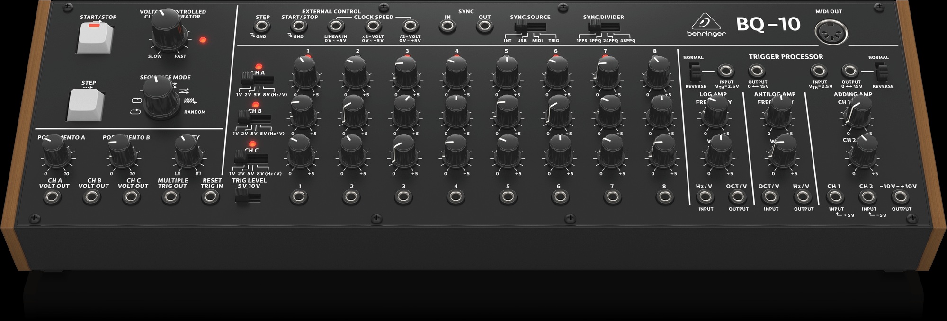
Task: Select the Log Amp OCT/V output jack
Action: [x=737, y=197]
